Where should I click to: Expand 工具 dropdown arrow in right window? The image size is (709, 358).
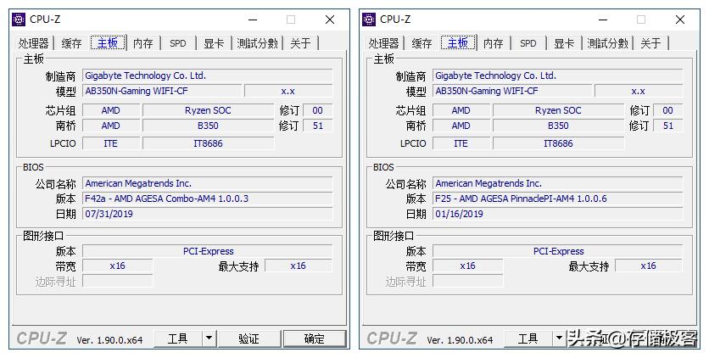(x=560, y=338)
